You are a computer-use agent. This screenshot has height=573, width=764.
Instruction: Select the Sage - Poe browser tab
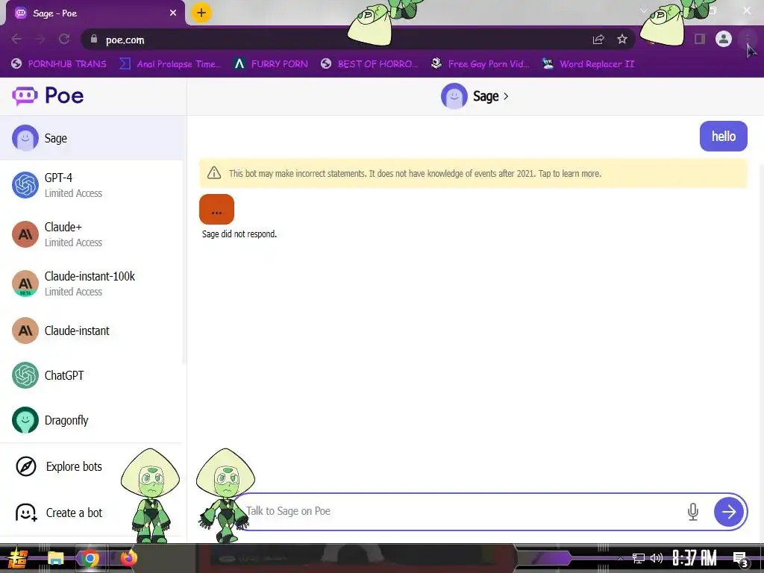95,13
